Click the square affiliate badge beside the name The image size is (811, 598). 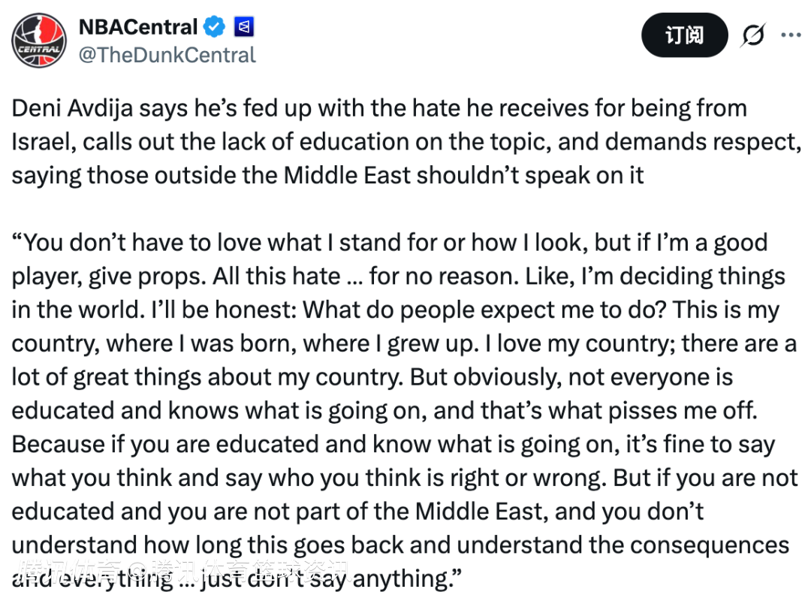244,28
